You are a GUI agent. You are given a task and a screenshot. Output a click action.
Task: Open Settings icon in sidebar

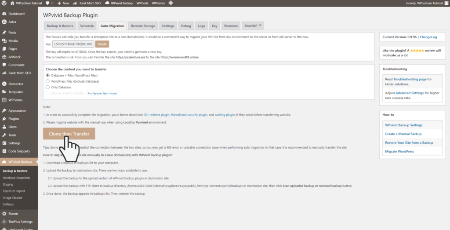coord(4,143)
